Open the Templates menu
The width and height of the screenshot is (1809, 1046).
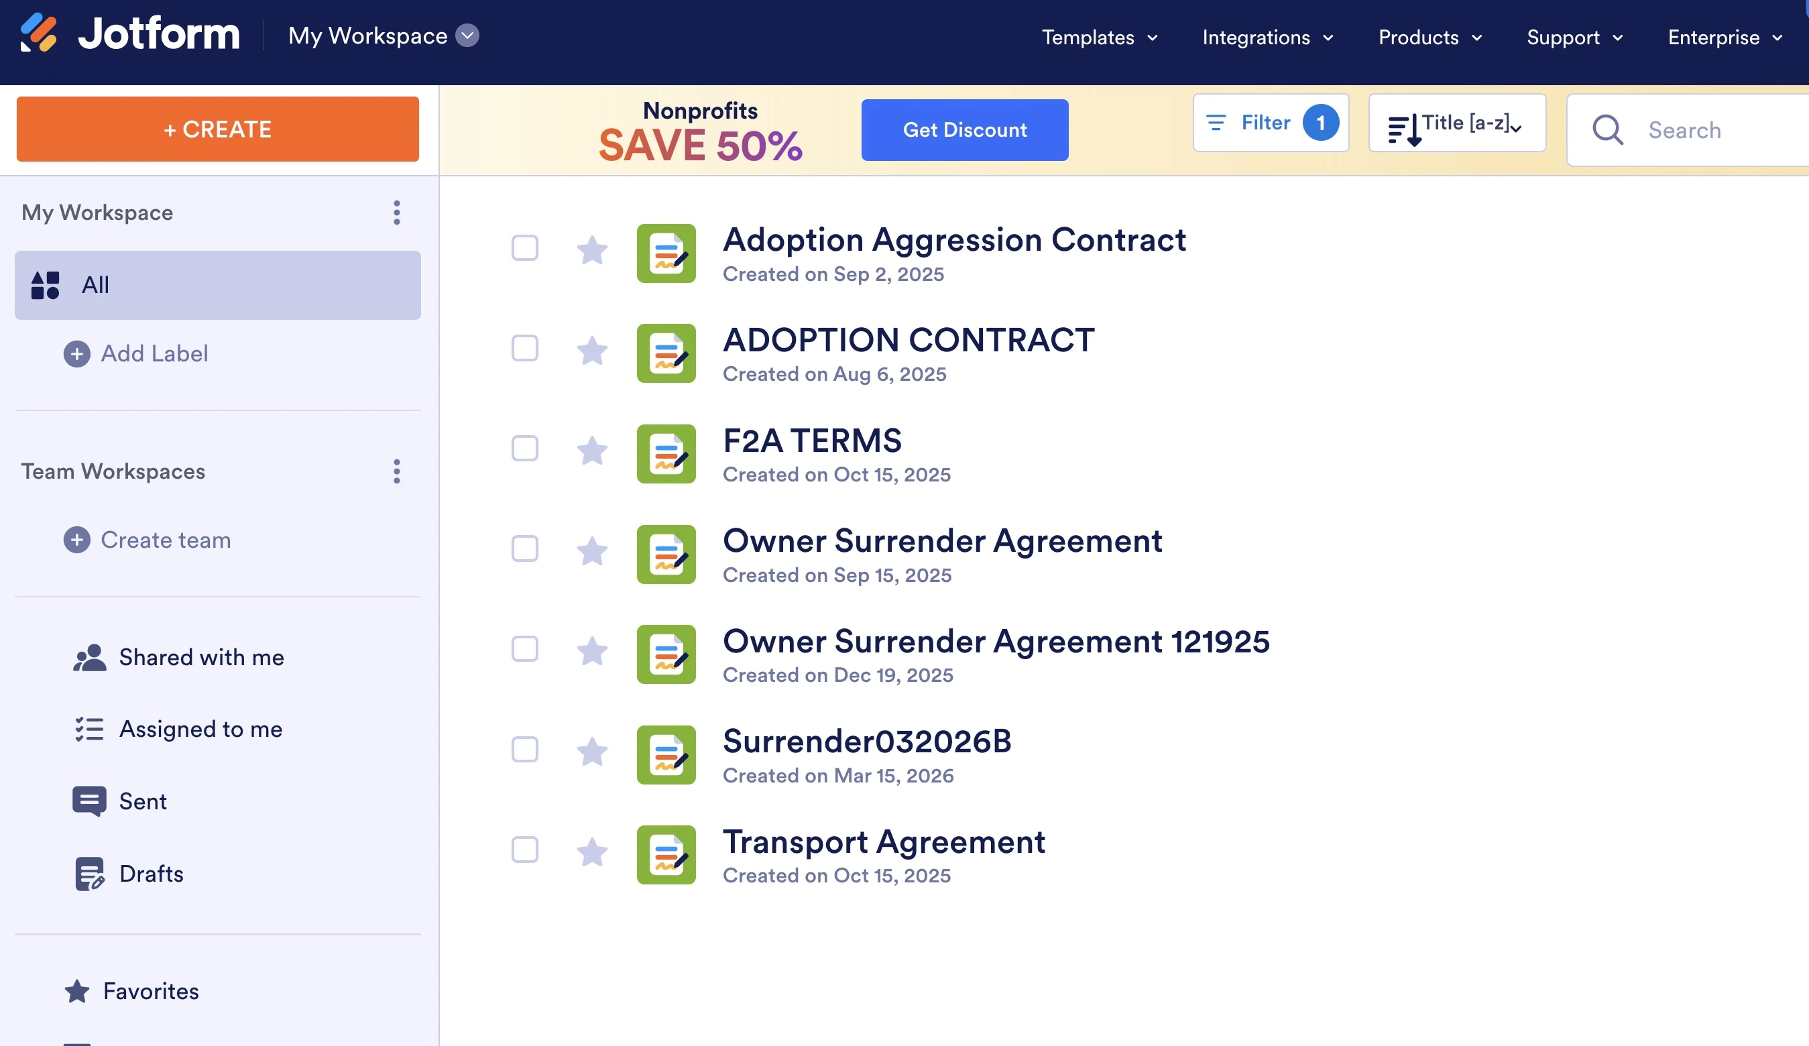click(1098, 38)
